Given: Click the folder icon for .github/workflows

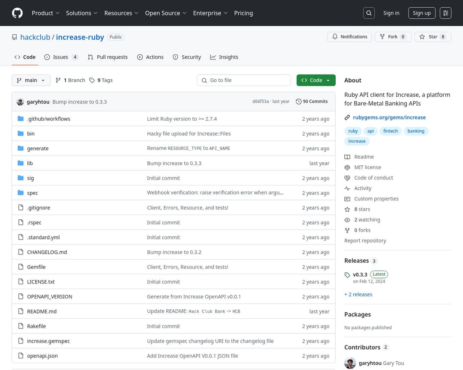Looking at the screenshot, I should (21, 119).
